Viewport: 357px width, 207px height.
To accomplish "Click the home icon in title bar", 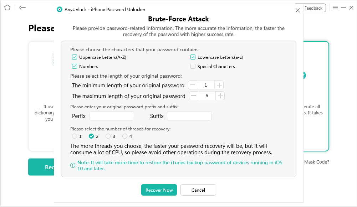I will tap(7, 7).
